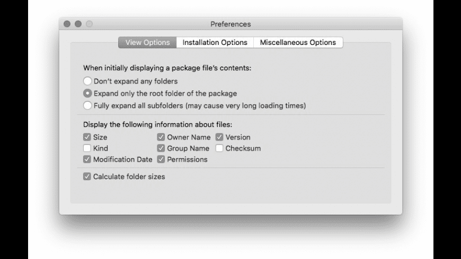Uncheck the Size checkbox
This screenshot has width=461, height=259.
pyautogui.click(x=87, y=137)
